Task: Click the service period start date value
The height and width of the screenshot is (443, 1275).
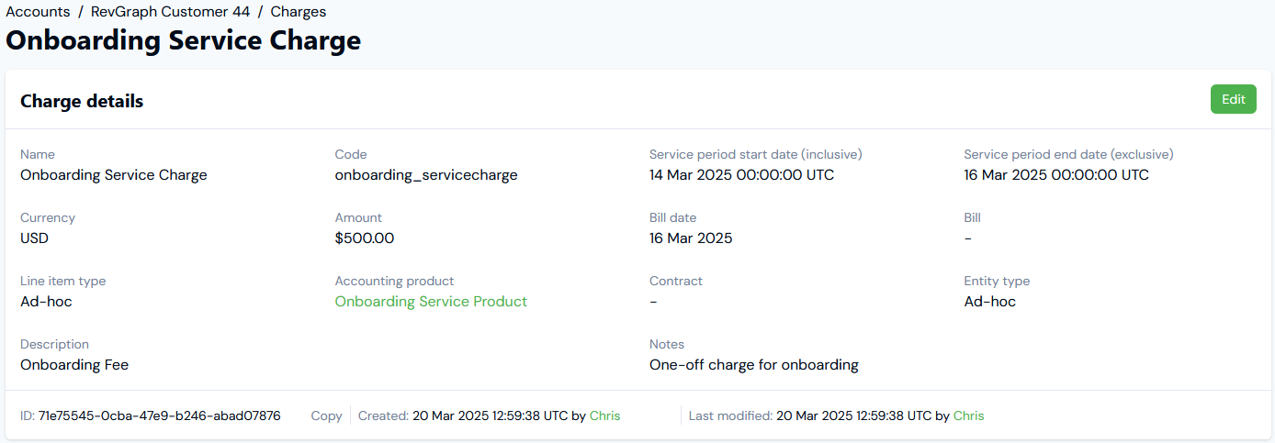Action: (742, 174)
